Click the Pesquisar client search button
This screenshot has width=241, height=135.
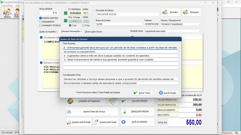[x=191, y=12]
